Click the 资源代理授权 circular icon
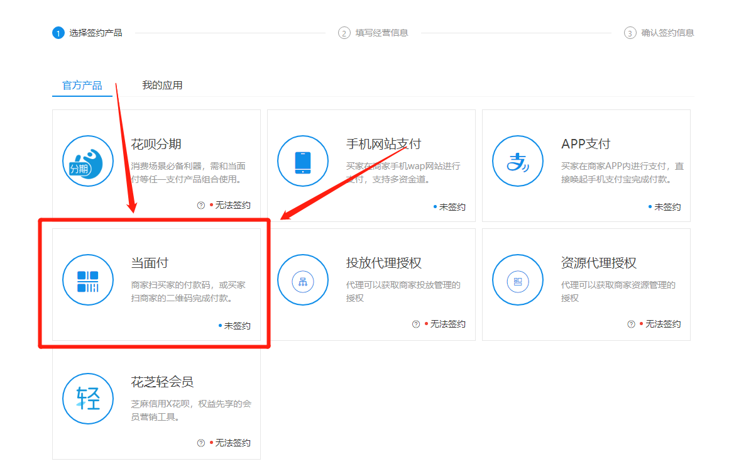729x471 pixels. (x=517, y=280)
